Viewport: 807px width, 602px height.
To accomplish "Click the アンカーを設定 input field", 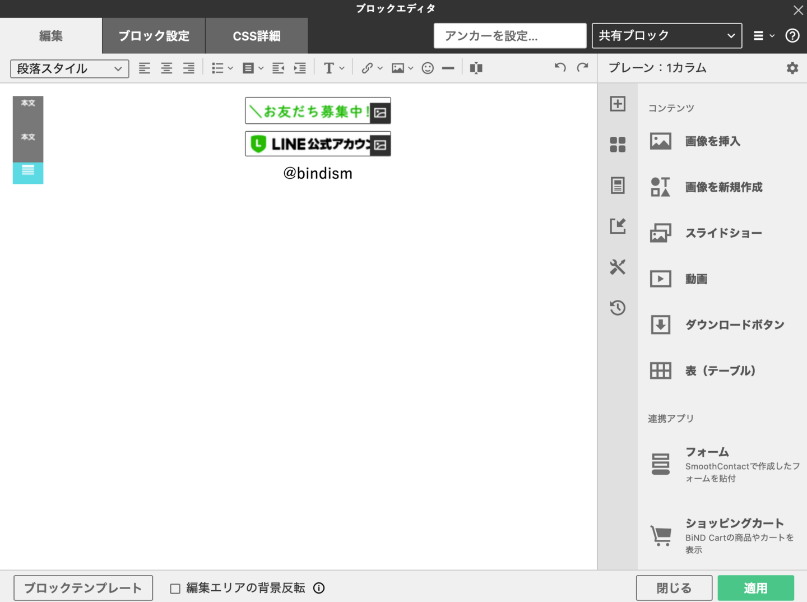I will coord(510,36).
